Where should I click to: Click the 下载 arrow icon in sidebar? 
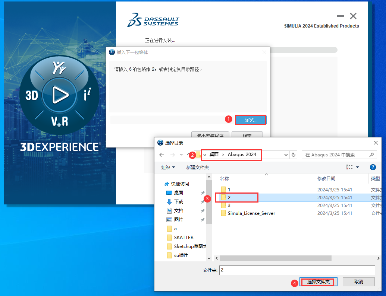point(169,202)
